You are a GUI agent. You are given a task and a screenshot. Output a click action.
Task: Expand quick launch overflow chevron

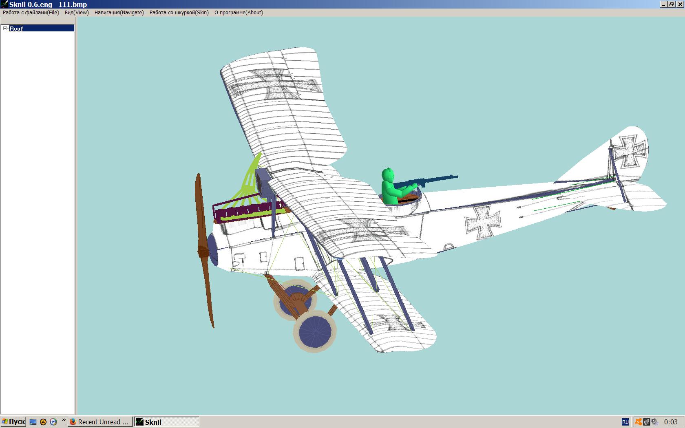pos(64,420)
